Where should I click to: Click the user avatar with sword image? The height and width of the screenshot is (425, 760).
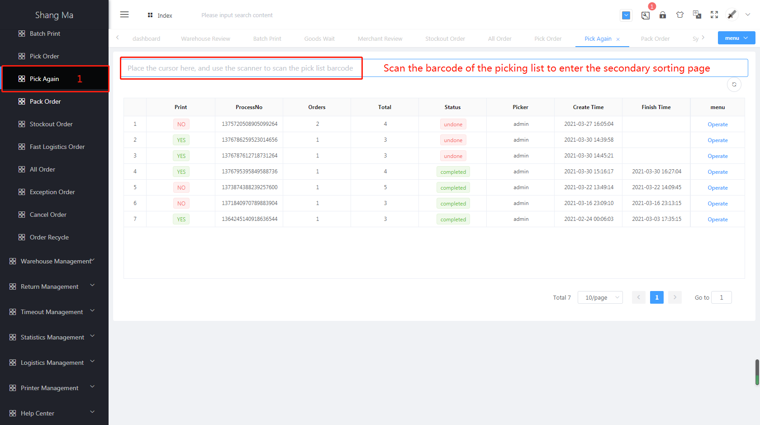(732, 14)
